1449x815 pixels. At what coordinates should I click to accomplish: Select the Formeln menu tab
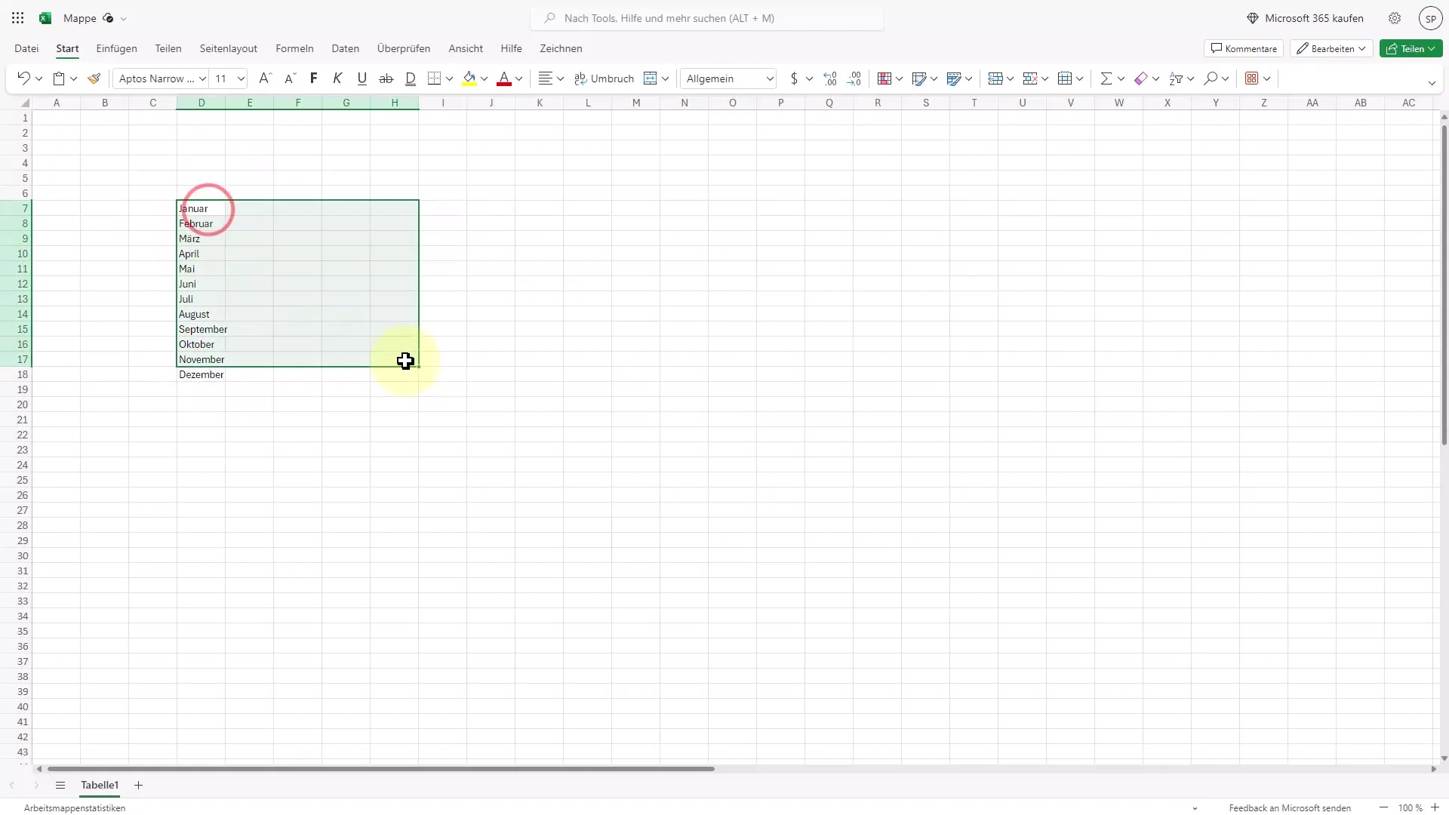tap(294, 48)
